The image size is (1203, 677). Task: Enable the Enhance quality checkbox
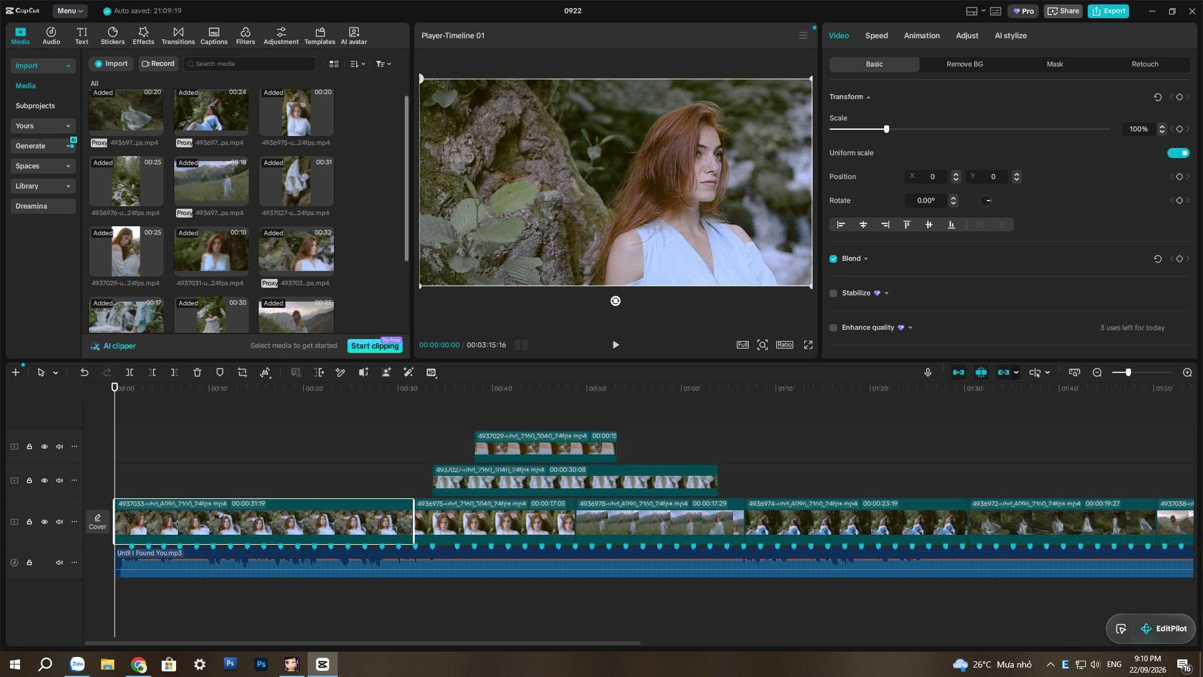pos(833,328)
